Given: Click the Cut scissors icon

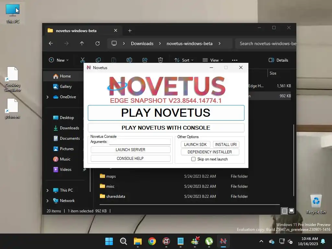Looking at the screenshot, I should 83,60.
